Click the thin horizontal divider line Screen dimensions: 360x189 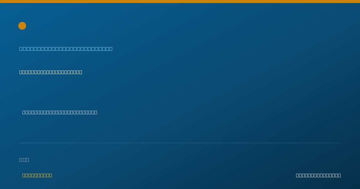click(180, 143)
